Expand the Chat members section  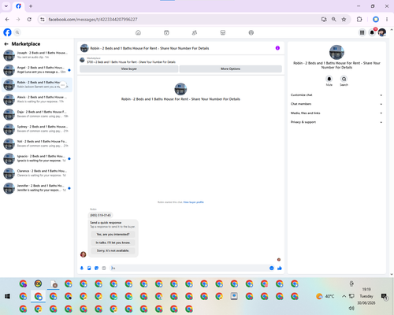[x=336, y=104]
